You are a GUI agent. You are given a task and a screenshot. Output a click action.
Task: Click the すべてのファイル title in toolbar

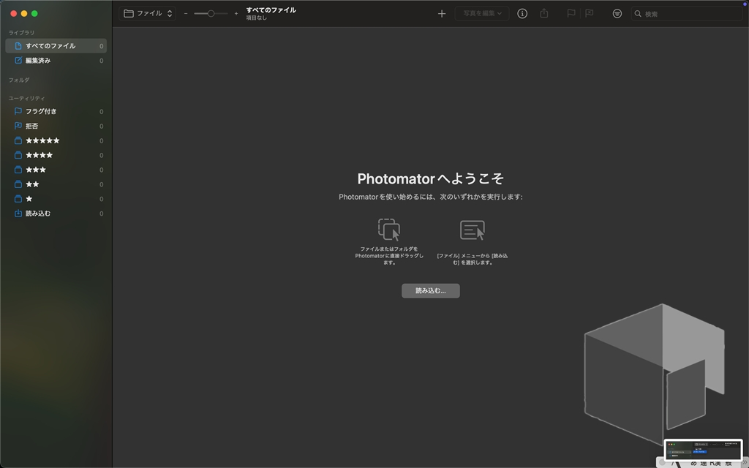coord(271,10)
